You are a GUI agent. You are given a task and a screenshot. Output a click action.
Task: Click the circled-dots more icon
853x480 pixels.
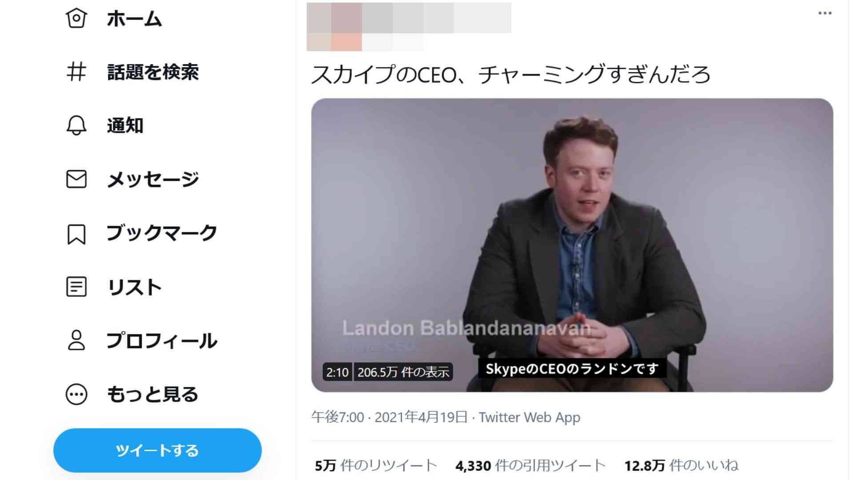(76, 394)
